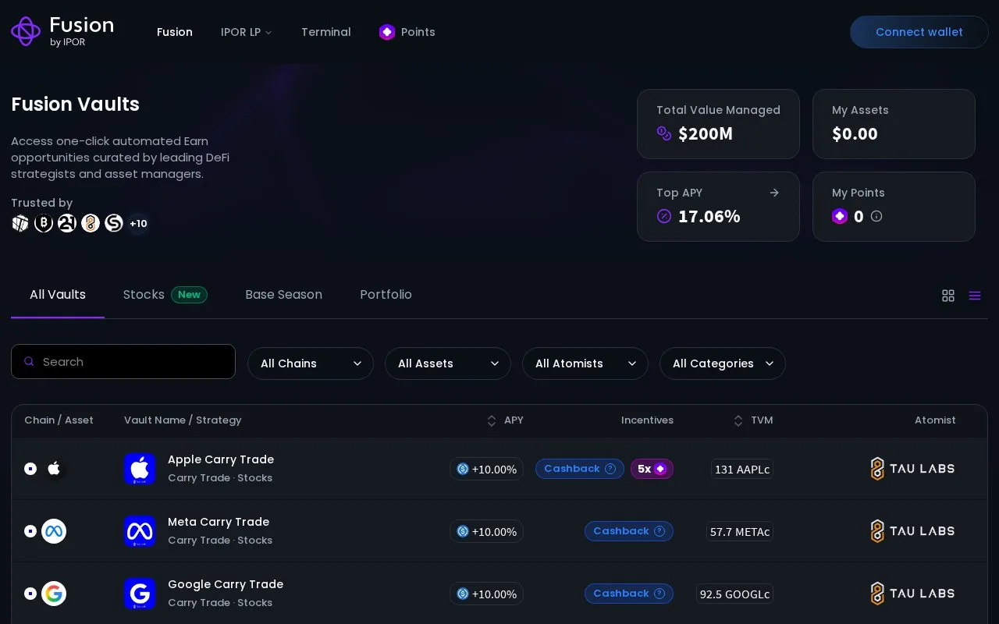
Task: Switch to the Stocks tab
Action: point(165,295)
